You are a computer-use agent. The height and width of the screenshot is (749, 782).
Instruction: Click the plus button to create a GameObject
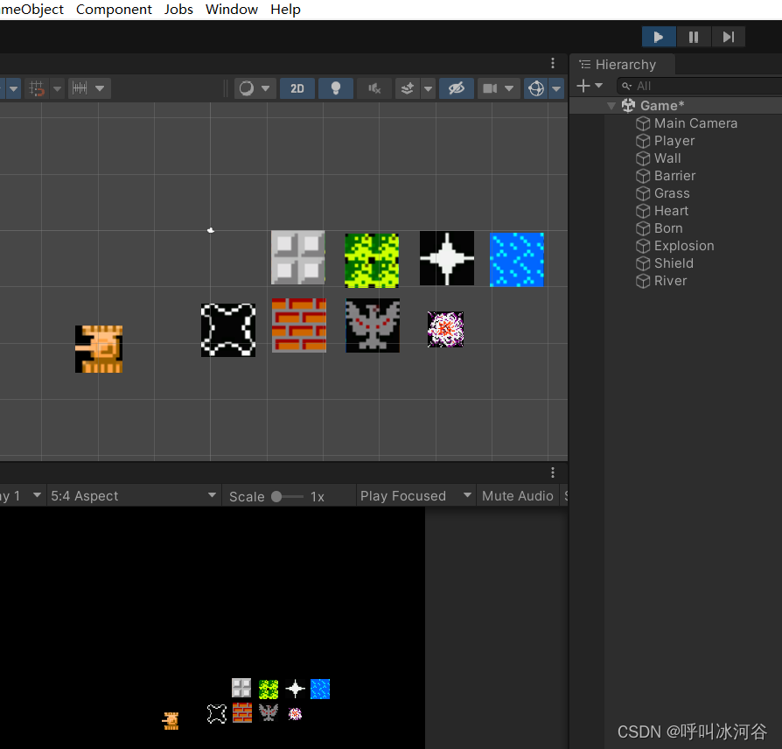[583, 86]
